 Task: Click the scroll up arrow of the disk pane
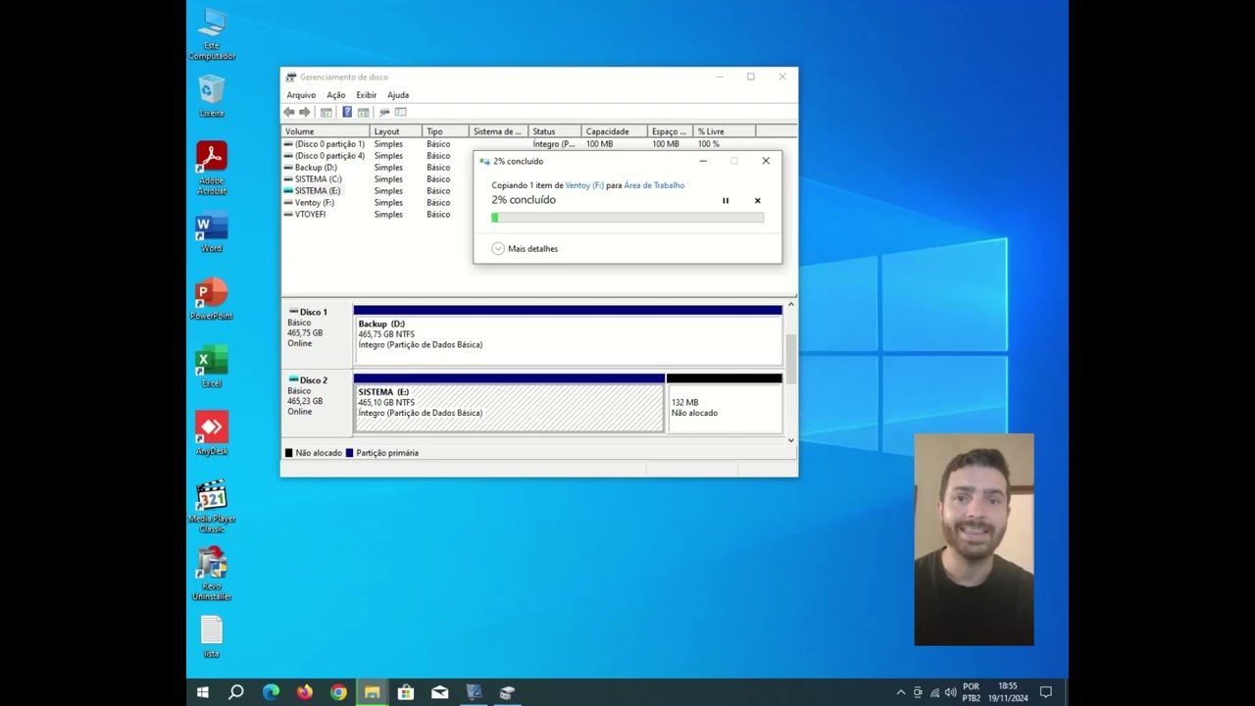pos(791,305)
